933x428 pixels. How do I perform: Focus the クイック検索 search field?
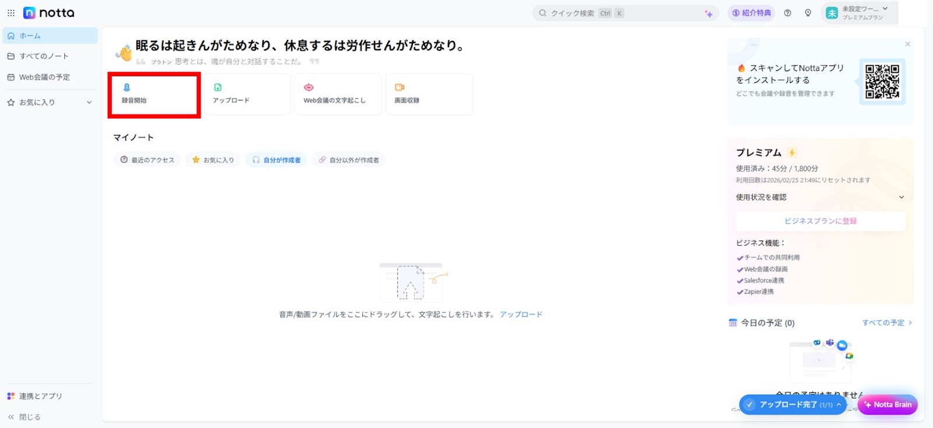point(626,13)
